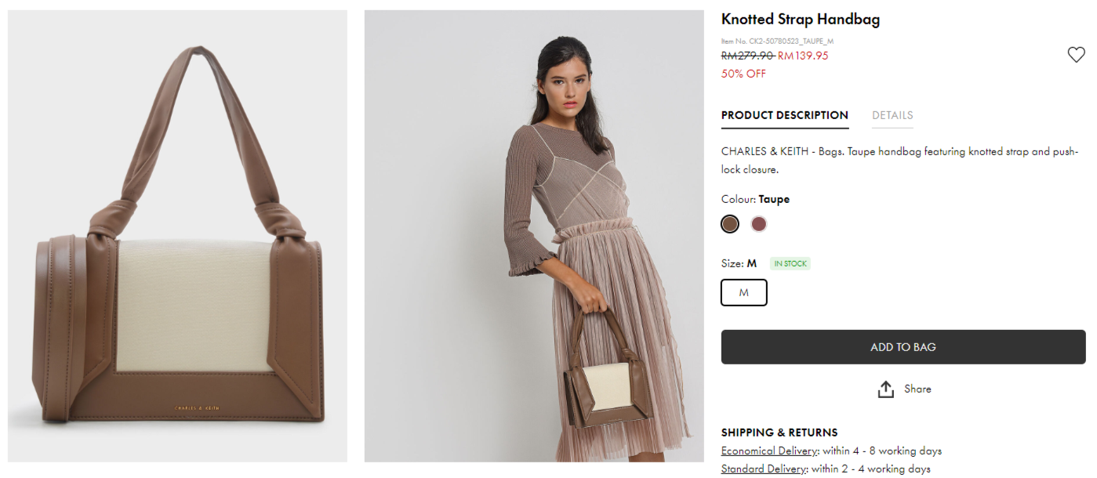Open the Economical Delivery link
Image resolution: width=1097 pixels, height=478 pixels.
(769, 451)
